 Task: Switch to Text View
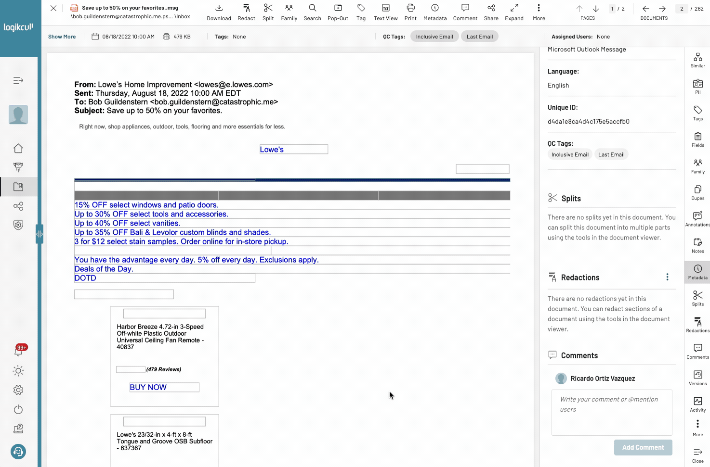point(386,13)
